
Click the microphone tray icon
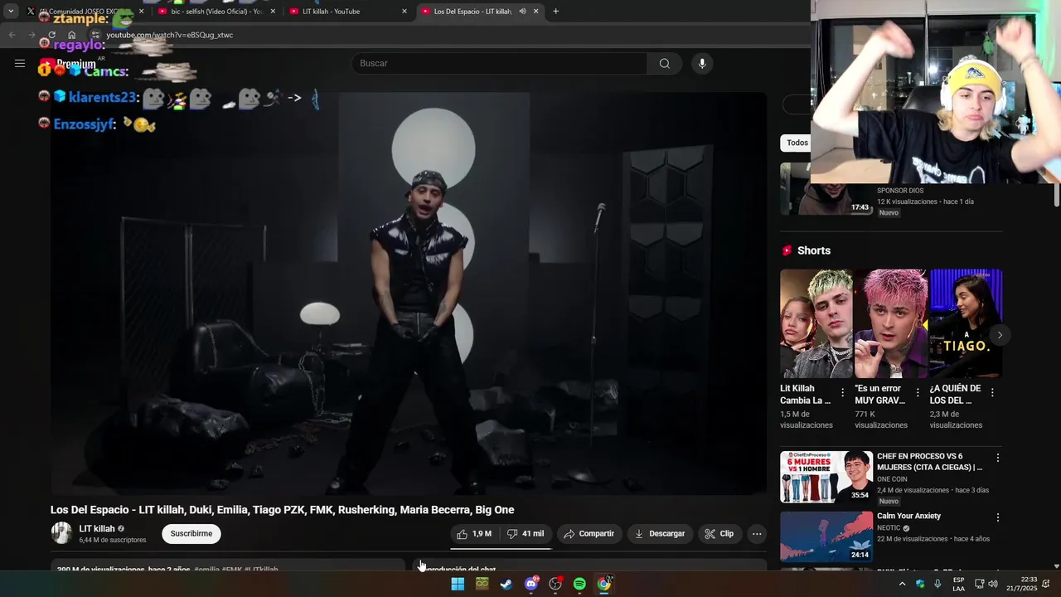(937, 584)
